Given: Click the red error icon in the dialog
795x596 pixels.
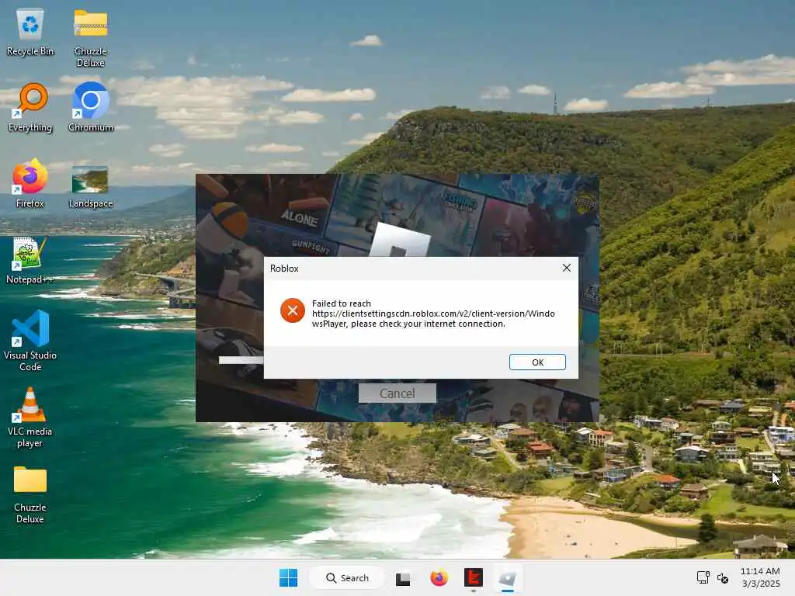Looking at the screenshot, I should (293, 310).
